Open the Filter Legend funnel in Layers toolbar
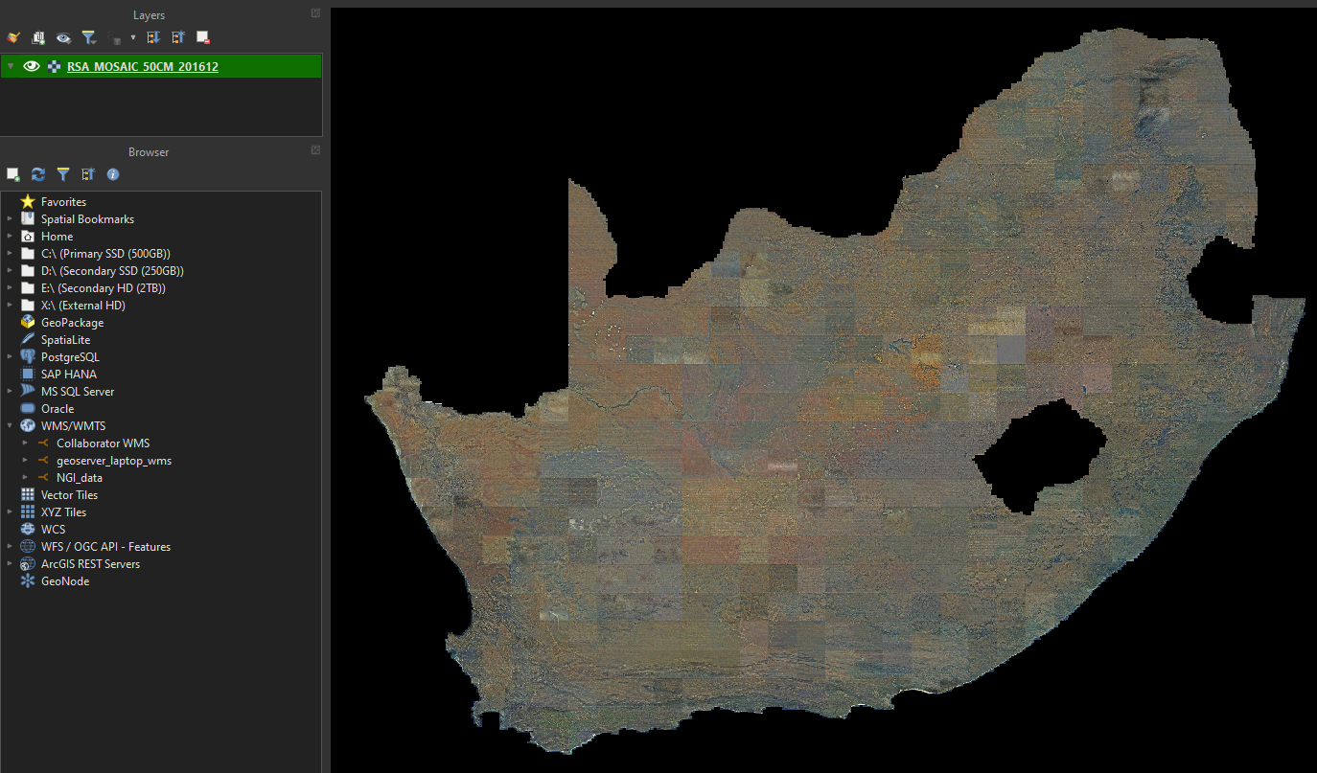The width and height of the screenshot is (1317, 773). point(89,37)
